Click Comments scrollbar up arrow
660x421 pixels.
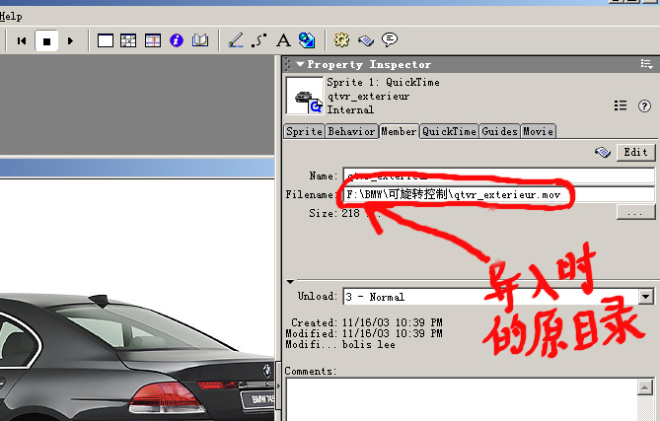click(645, 386)
